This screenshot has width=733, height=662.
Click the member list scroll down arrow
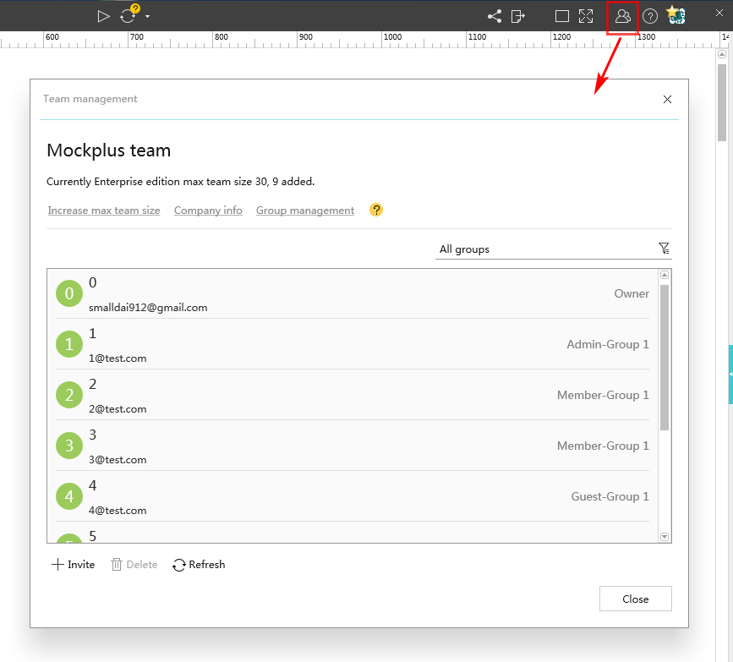tap(665, 537)
